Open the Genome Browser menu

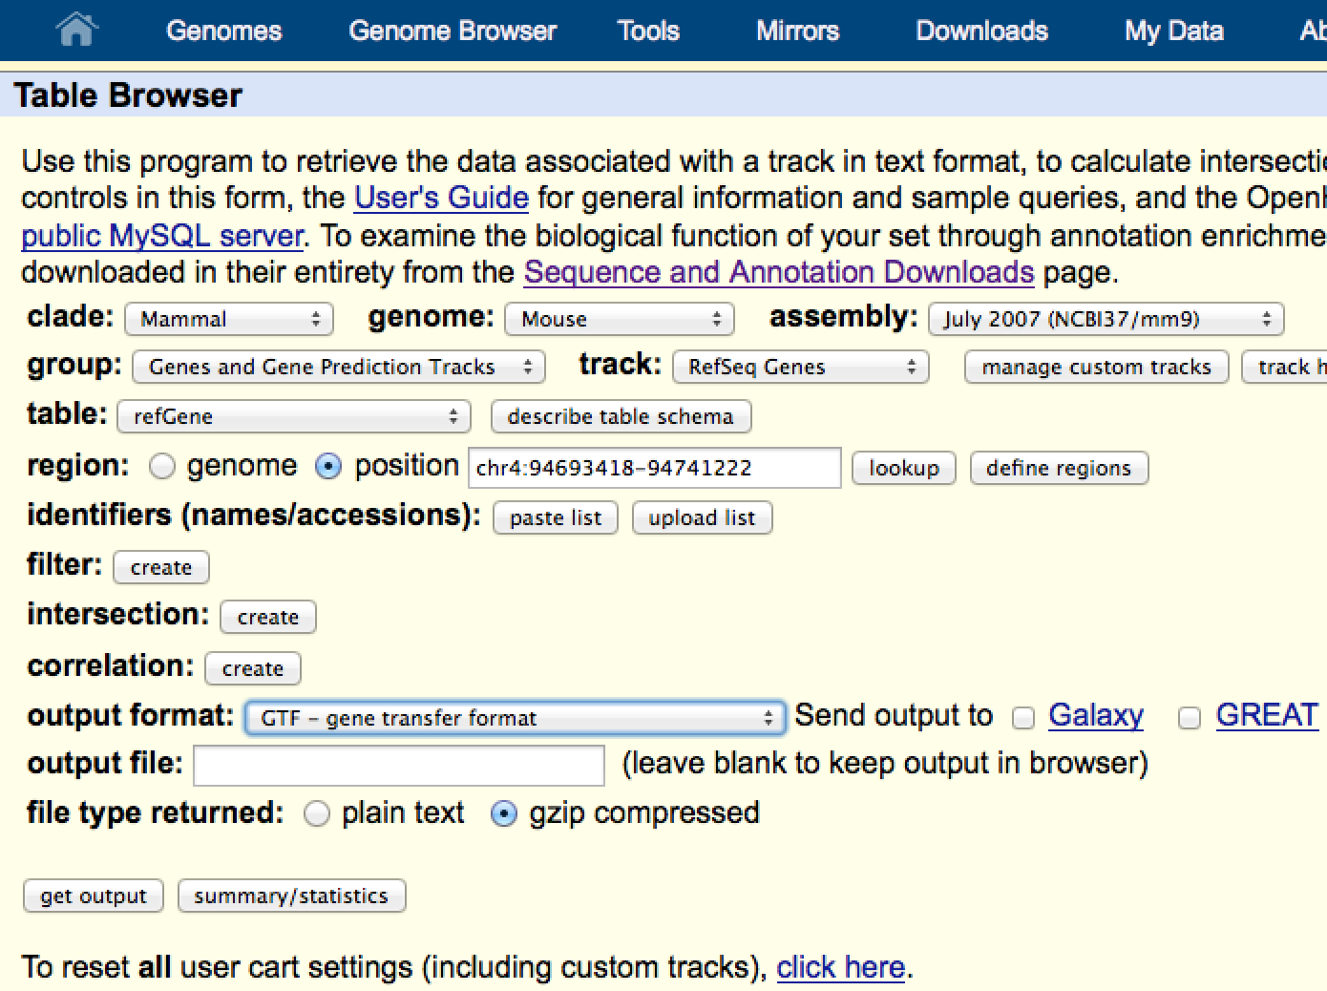click(453, 31)
